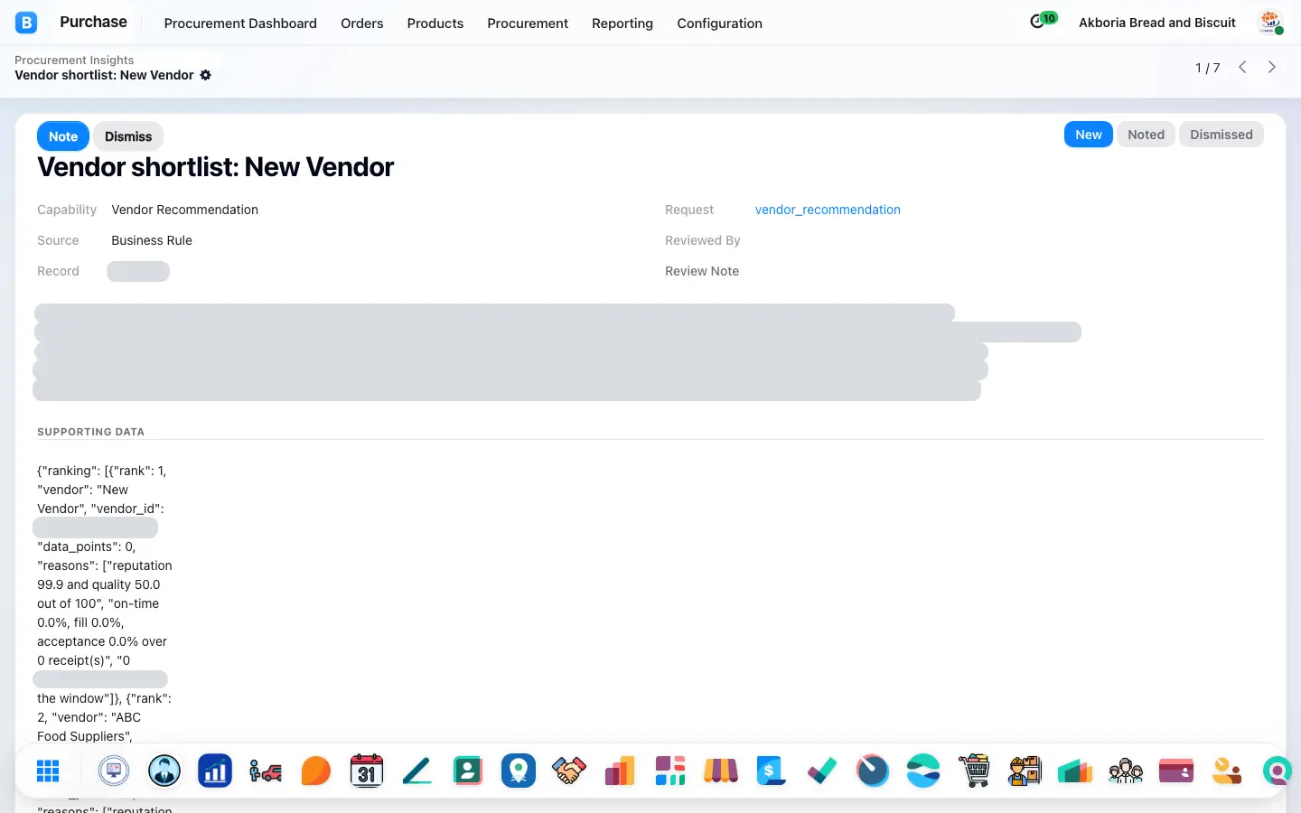Launch the orange speech bubble discuss app
The height and width of the screenshot is (813, 1301).
pyautogui.click(x=316, y=771)
